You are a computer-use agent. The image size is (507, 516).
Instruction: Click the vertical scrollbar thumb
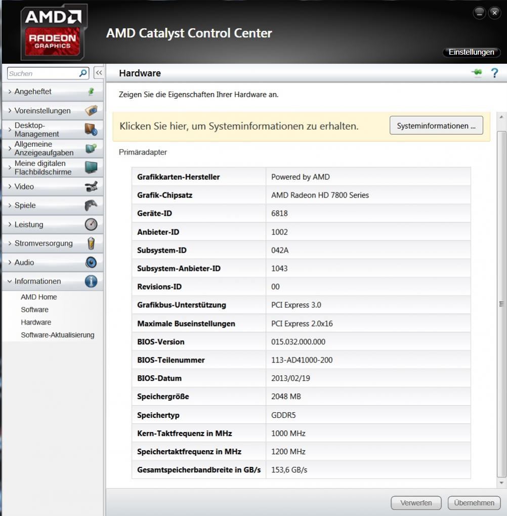pyautogui.click(x=501, y=304)
